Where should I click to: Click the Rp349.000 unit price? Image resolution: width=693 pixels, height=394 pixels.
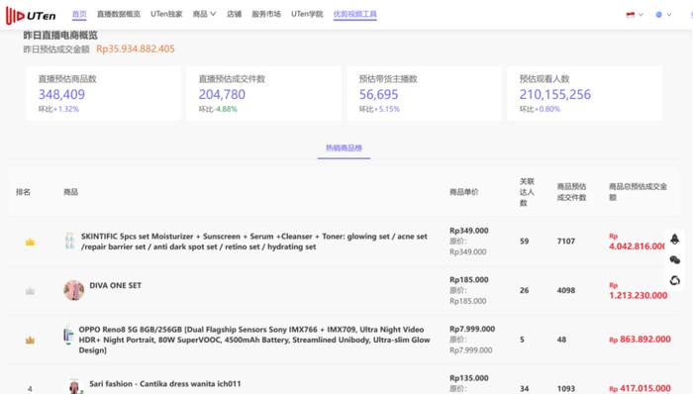tap(469, 231)
